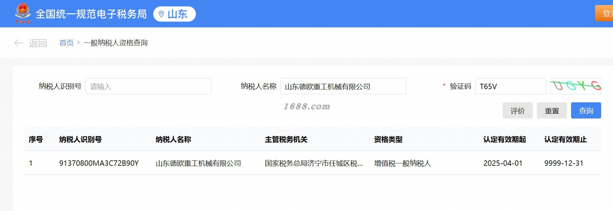Click the 认定有效期起 column header
Viewport: 613px width, 211px height.
[505, 139]
